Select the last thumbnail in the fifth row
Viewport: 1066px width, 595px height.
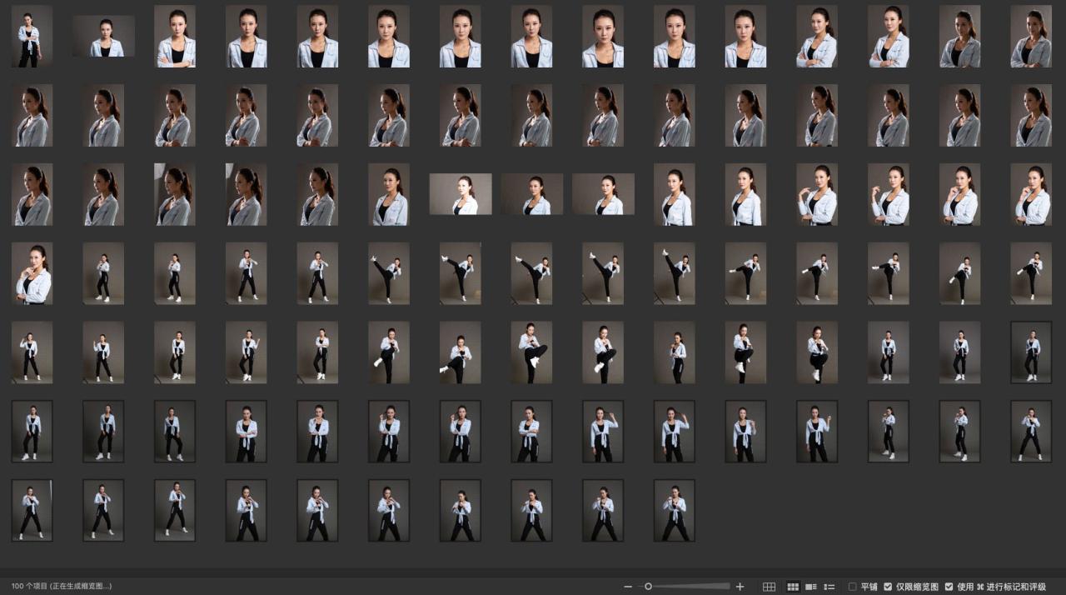(x=1031, y=352)
